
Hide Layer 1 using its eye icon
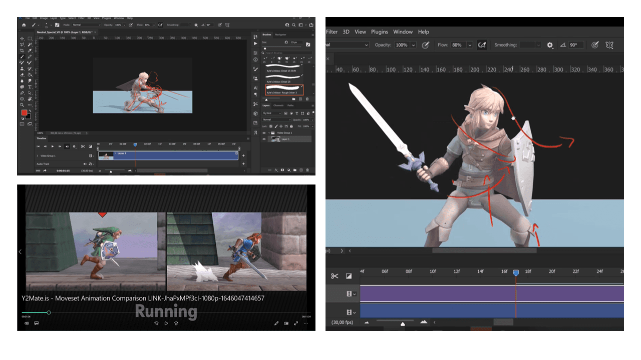pyautogui.click(x=264, y=139)
